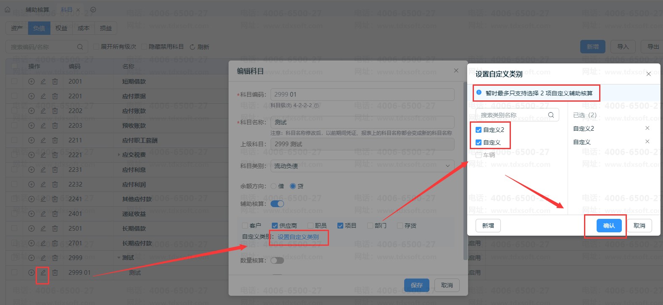Click search magnifier in 搜索类别名称 box
Screen dimensions: 663x305
click(x=551, y=115)
